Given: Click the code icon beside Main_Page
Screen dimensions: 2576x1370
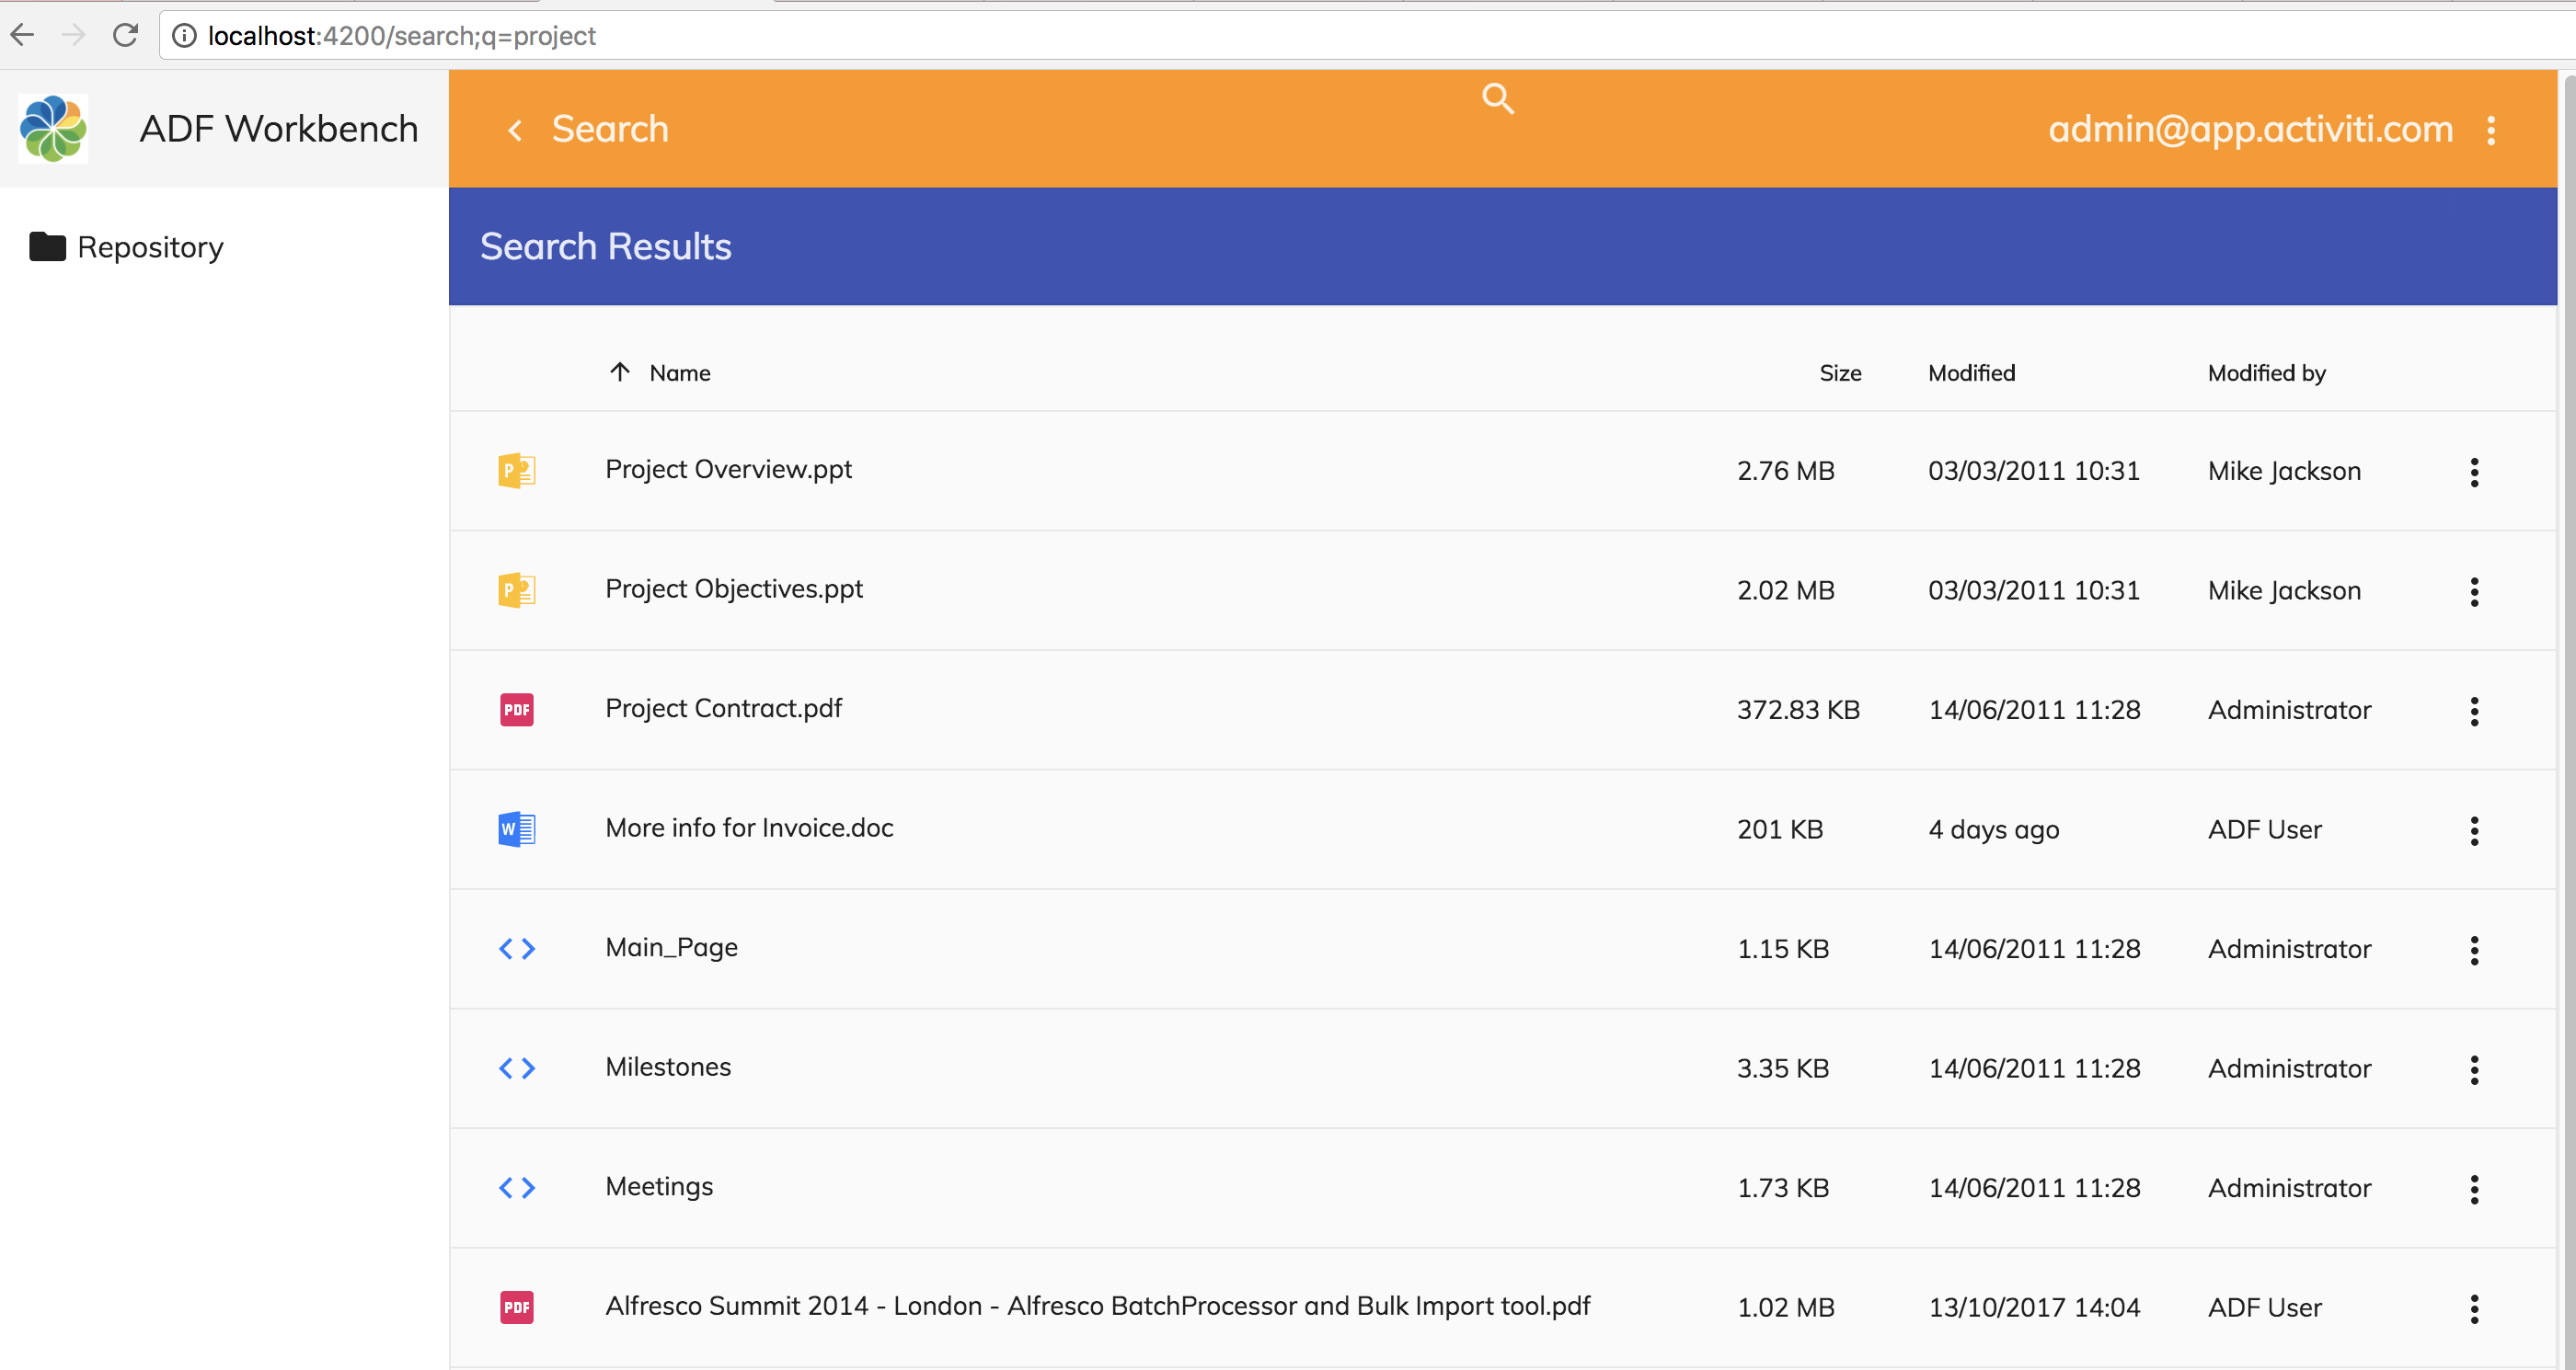Looking at the screenshot, I should (516, 948).
